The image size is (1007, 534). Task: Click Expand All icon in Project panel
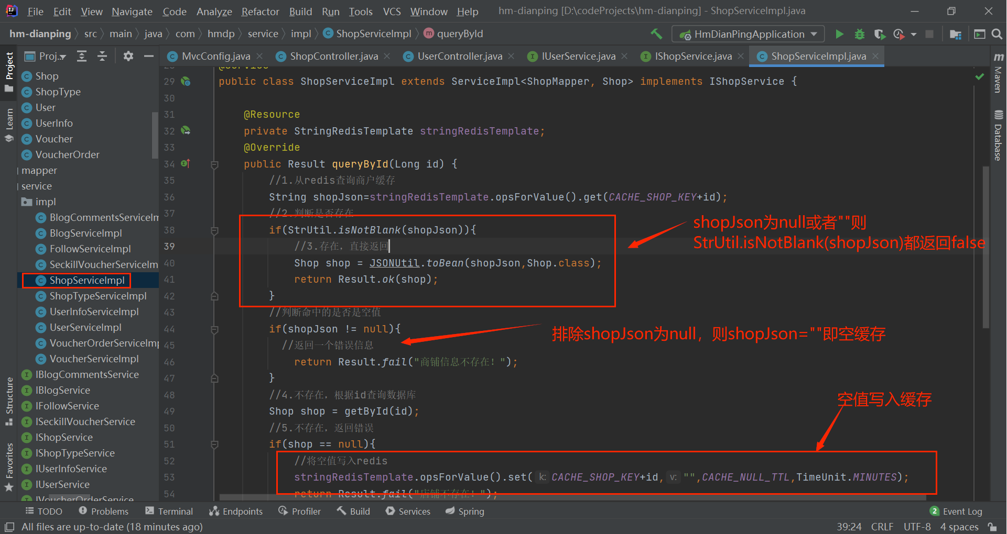point(82,56)
